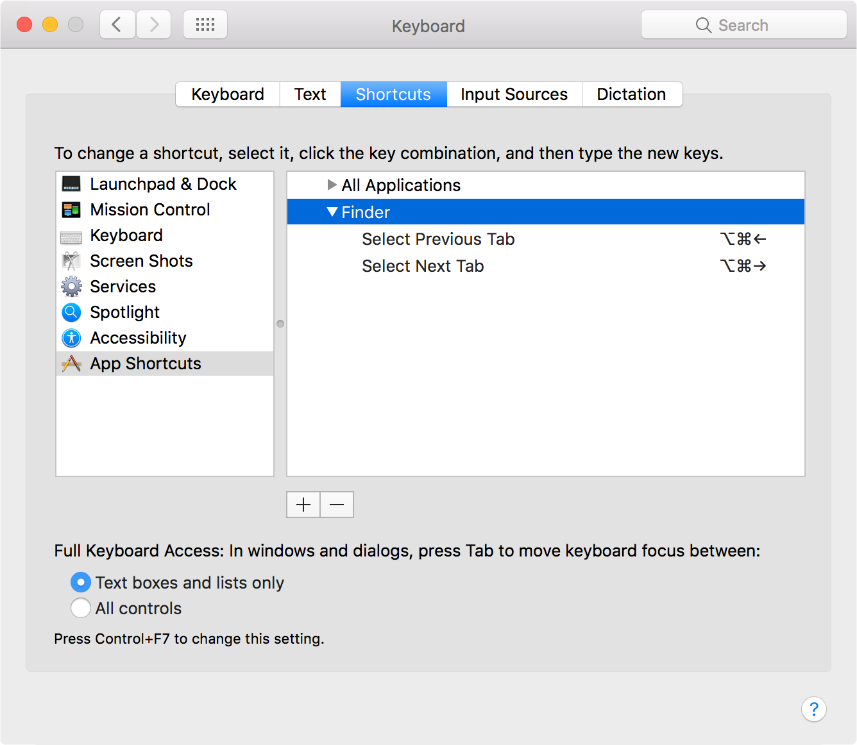Add a new shortcut with plus button
The width and height of the screenshot is (857, 745).
(303, 505)
